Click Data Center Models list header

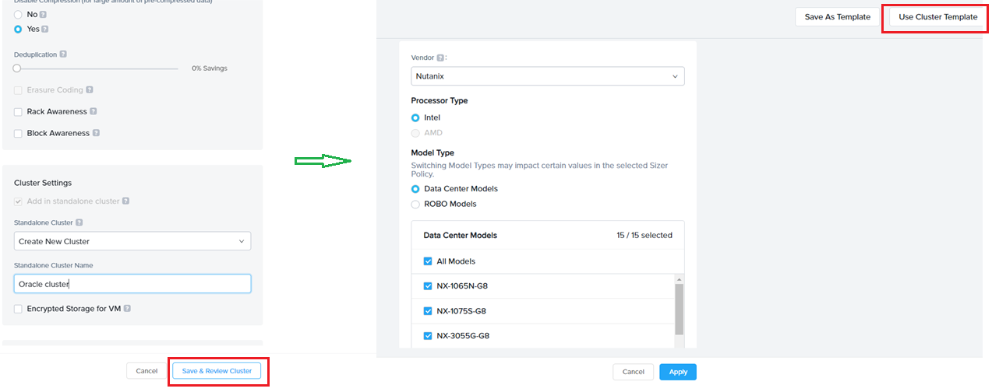548,235
